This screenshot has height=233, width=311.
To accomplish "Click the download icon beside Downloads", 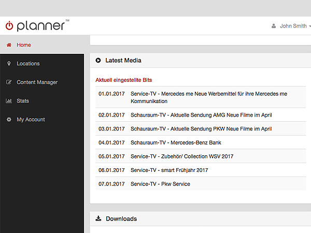I will tap(98, 219).
